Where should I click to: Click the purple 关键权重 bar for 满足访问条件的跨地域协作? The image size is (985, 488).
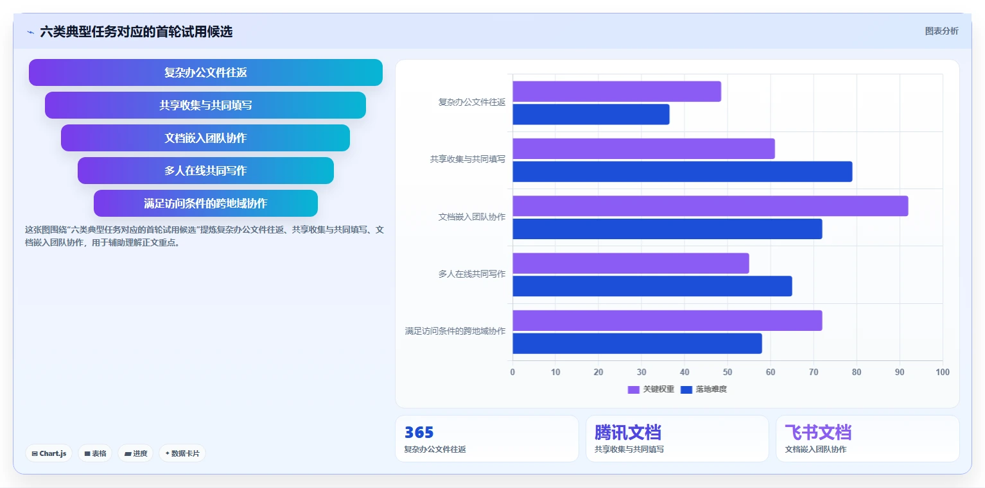(667, 321)
